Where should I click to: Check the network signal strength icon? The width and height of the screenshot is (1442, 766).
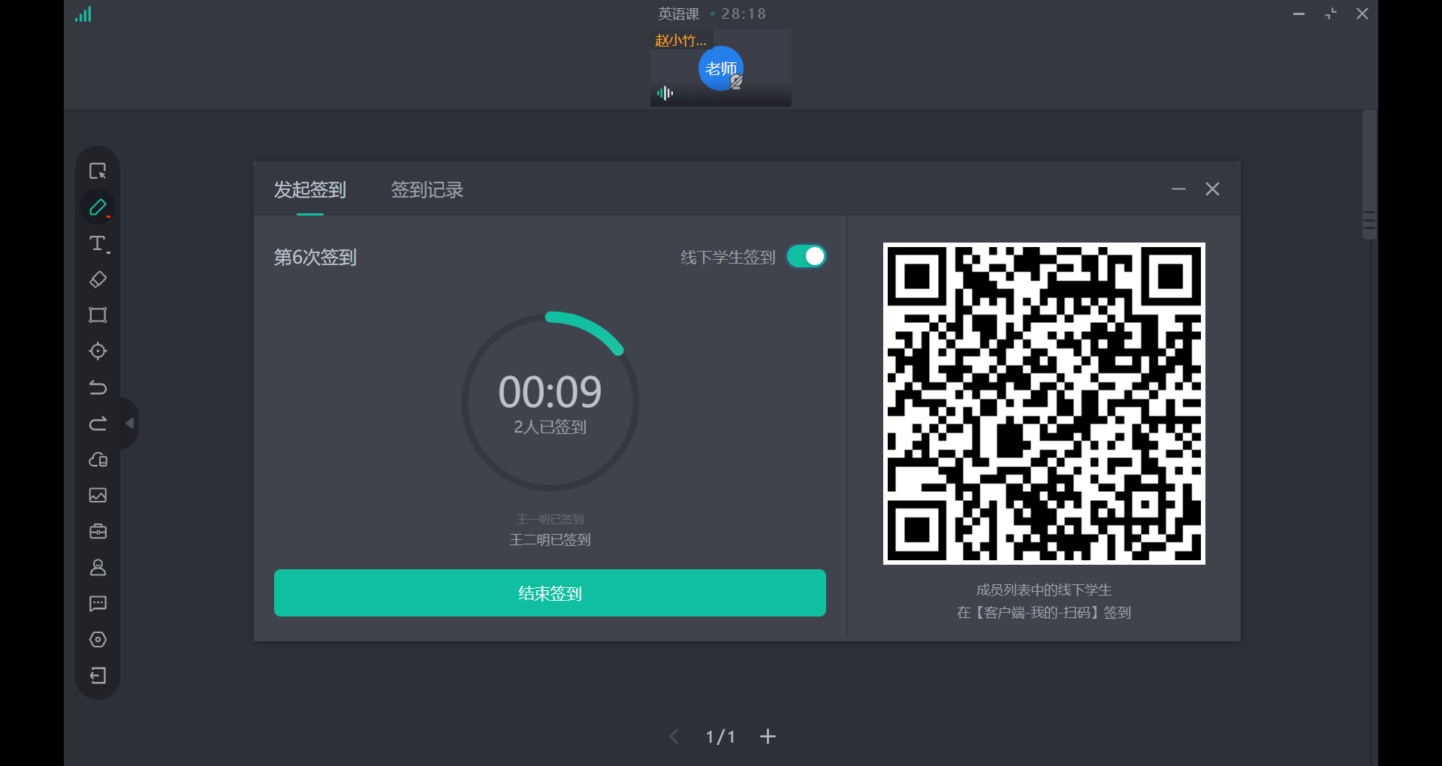point(83,14)
